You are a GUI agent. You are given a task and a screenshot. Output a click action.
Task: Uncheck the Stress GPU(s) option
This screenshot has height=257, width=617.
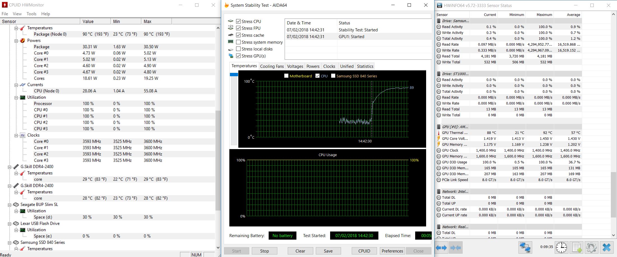pyautogui.click(x=238, y=56)
